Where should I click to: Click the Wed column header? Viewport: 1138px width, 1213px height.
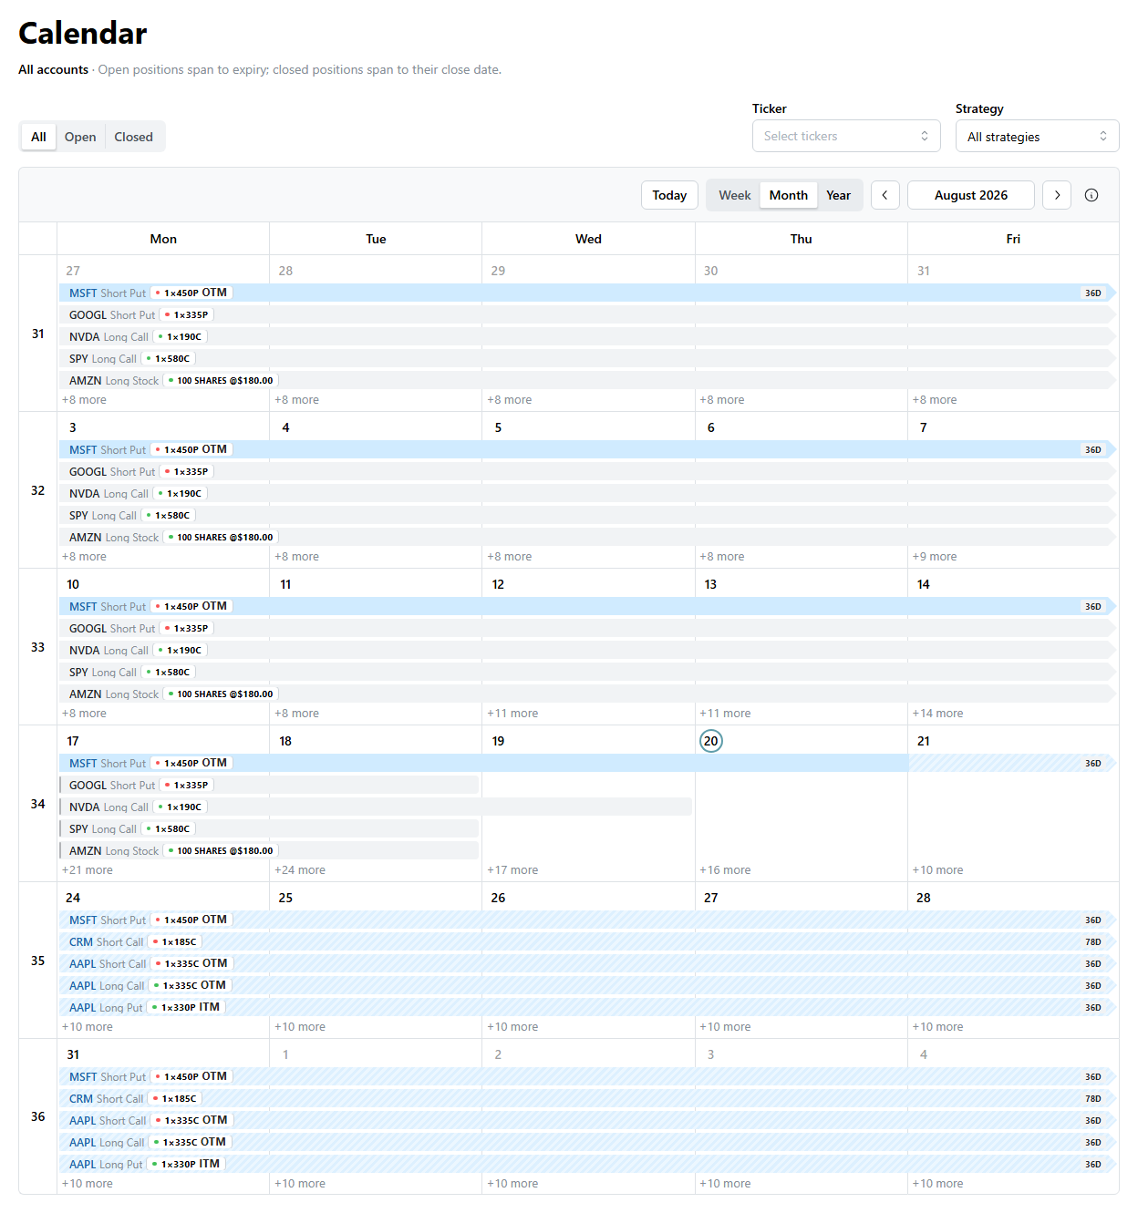(x=588, y=239)
